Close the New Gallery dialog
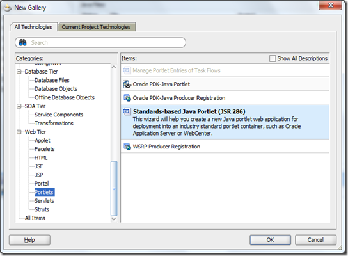 click(x=330, y=5)
